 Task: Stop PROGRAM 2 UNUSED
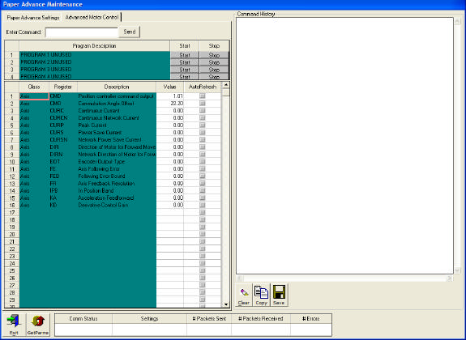tap(214, 62)
